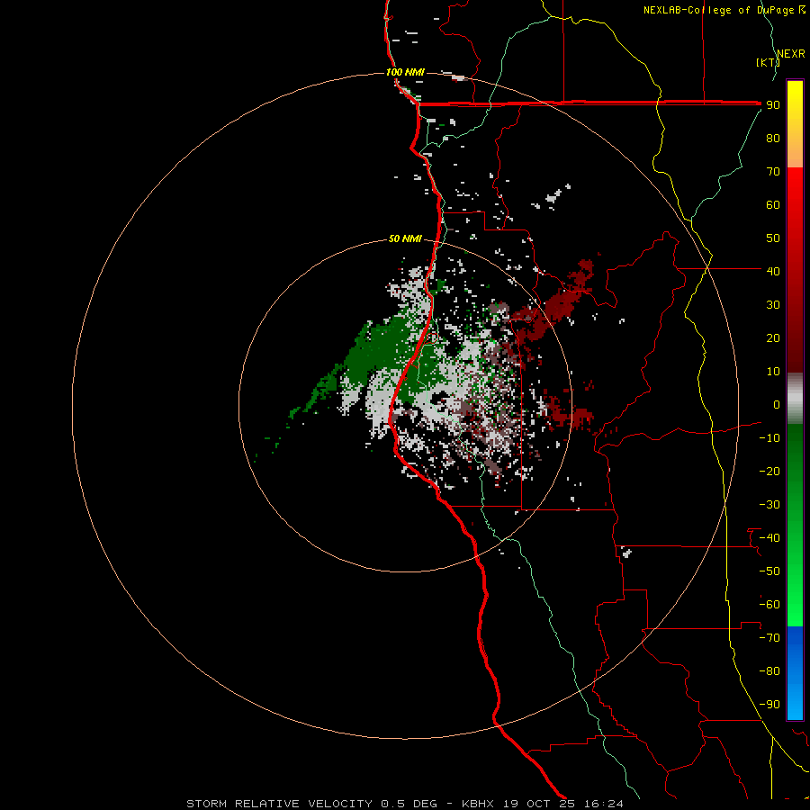Screen dimensions: 810x810
Task: Click the STORM RELATIVE VELOCITY caption title
Action: (279, 804)
